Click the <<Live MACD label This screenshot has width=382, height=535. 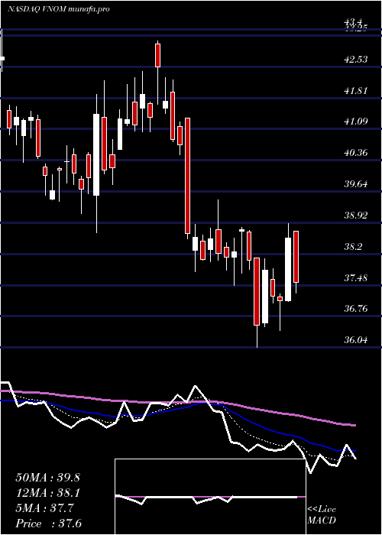322,515
